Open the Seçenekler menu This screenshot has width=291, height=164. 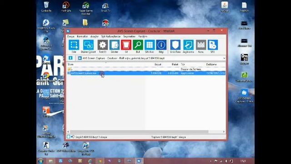pyautogui.click(x=129, y=36)
